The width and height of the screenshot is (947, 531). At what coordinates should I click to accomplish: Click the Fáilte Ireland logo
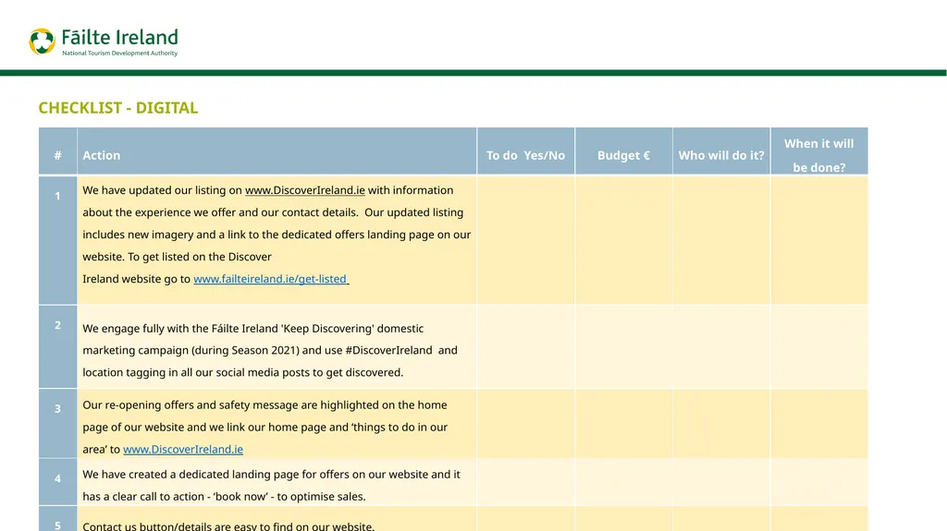[104, 41]
